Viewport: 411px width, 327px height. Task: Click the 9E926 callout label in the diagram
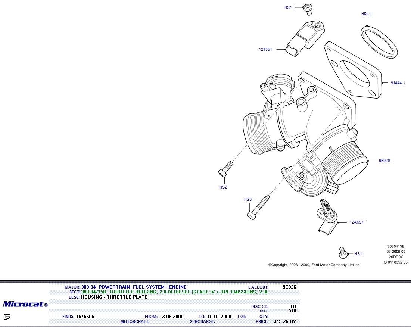pyautogui.click(x=384, y=161)
